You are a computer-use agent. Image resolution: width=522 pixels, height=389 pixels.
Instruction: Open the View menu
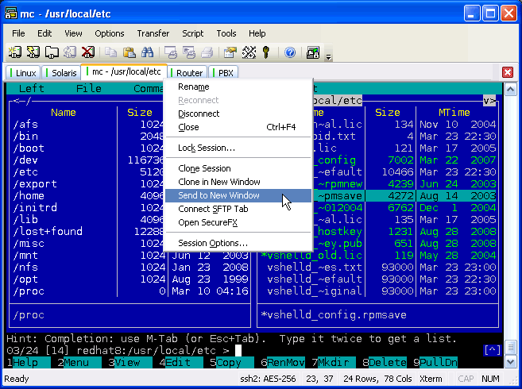(73, 33)
